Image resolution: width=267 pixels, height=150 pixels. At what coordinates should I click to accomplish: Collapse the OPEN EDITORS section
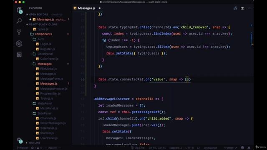pyautogui.click(x=38, y=15)
